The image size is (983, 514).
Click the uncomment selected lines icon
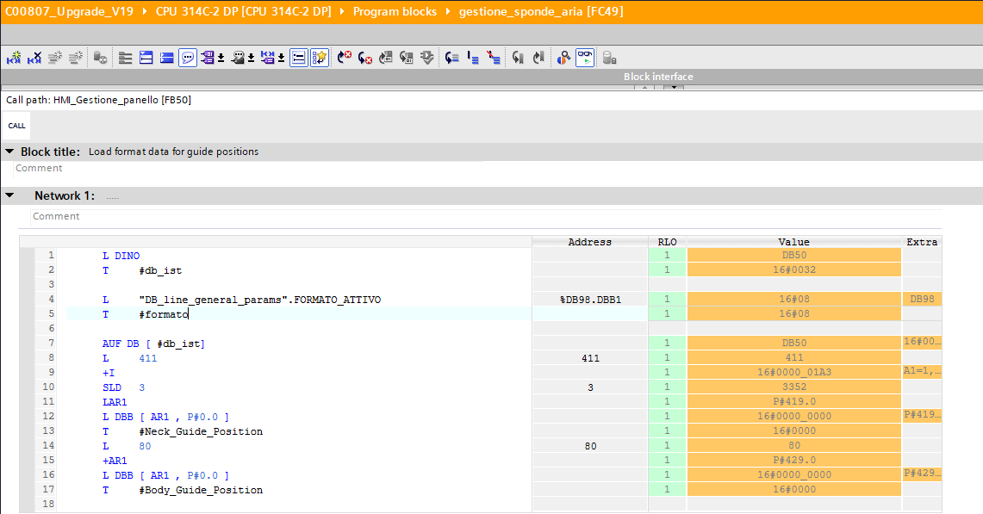click(494, 58)
